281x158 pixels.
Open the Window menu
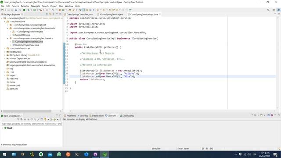[x=69, y=6]
